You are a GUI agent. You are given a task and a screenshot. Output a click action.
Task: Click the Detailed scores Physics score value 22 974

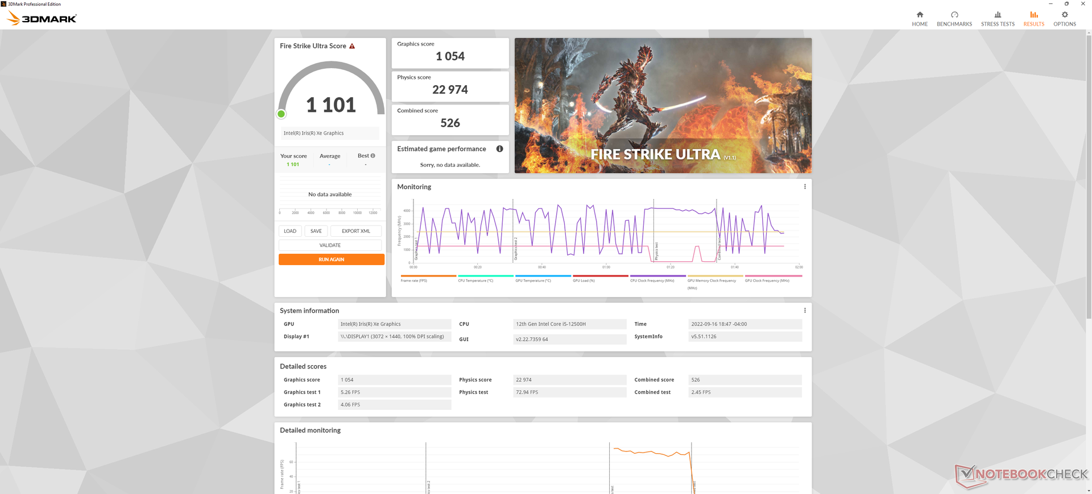(x=570, y=380)
